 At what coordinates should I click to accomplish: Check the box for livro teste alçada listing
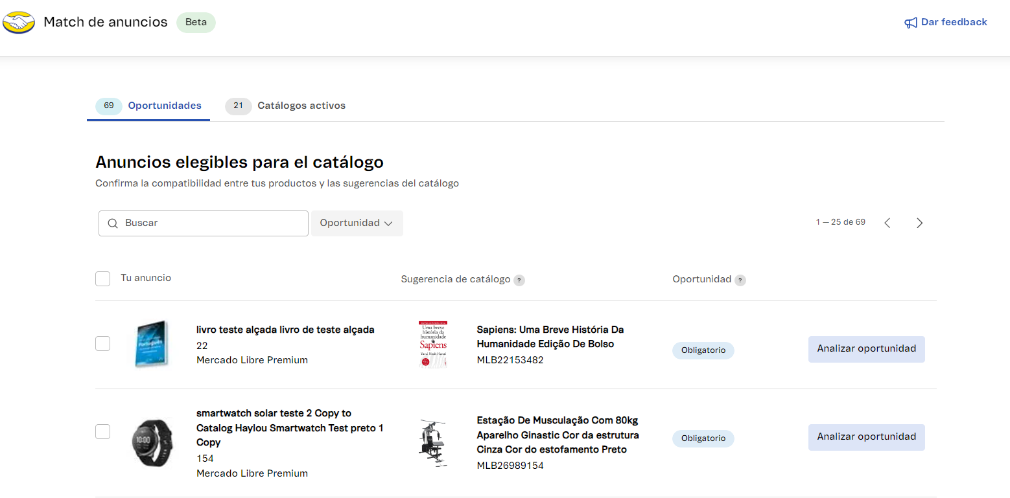coord(102,344)
